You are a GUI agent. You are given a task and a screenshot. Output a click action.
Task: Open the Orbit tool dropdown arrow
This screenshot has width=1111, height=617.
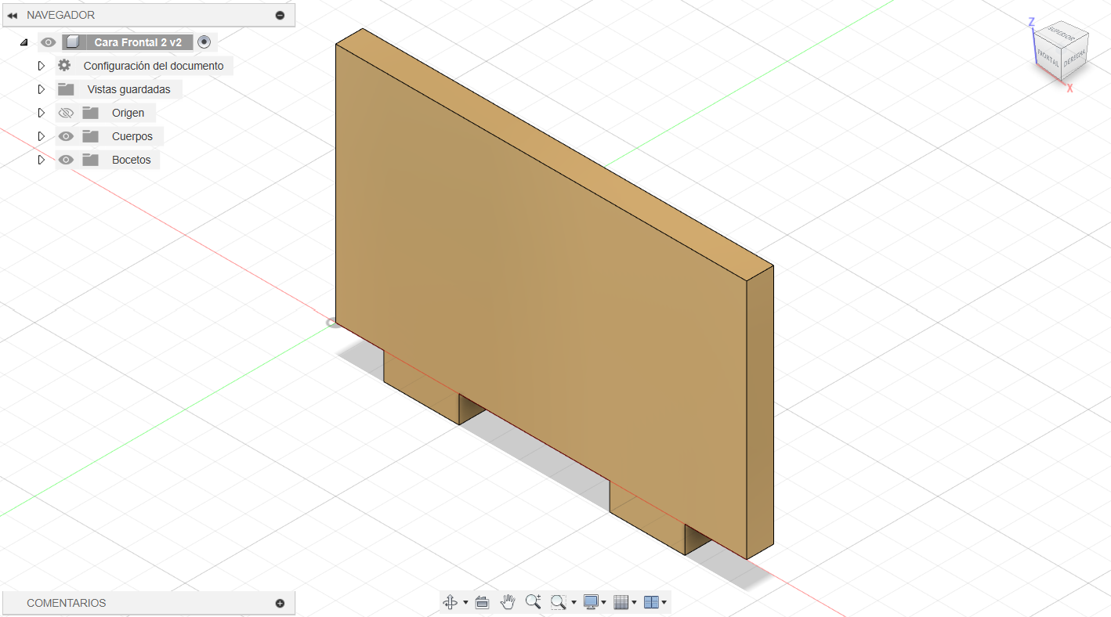pos(465,603)
